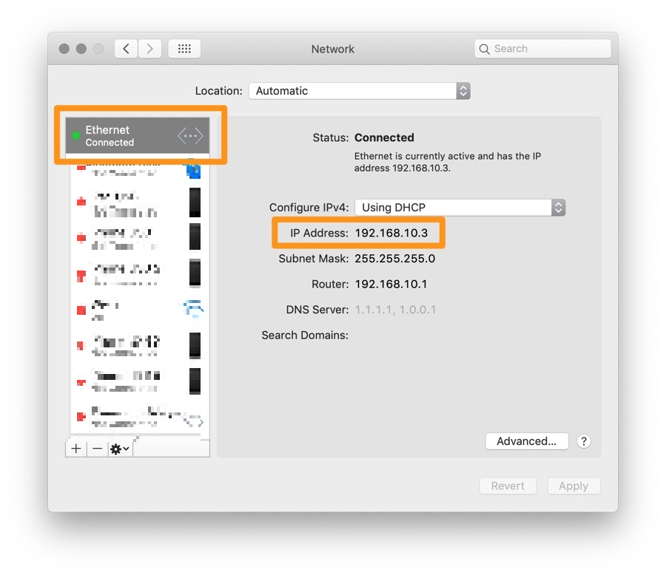
Task: Click the Ethernet arrows icon in sidebar
Action: click(190, 136)
